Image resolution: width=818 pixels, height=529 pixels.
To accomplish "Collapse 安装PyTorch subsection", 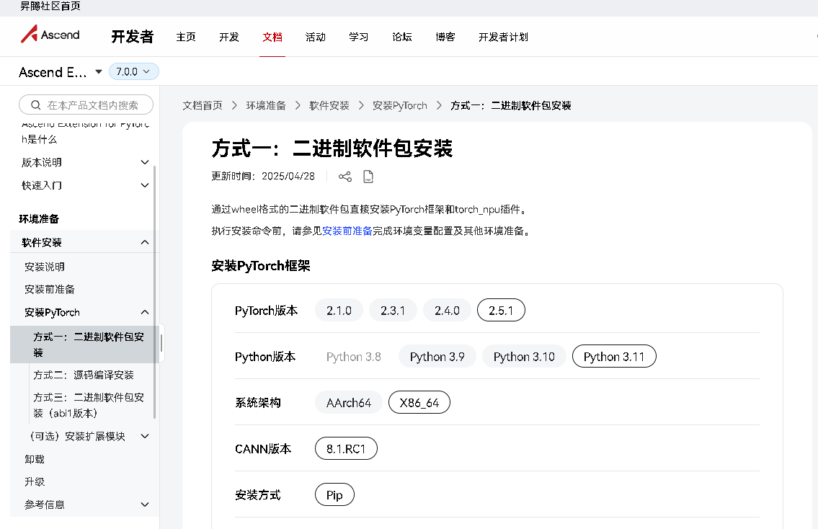I will (145, 312).
